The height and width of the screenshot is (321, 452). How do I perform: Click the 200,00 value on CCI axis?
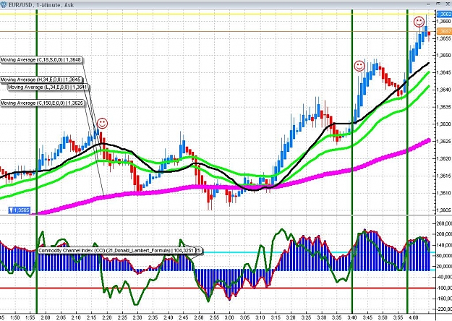(445, 234)
